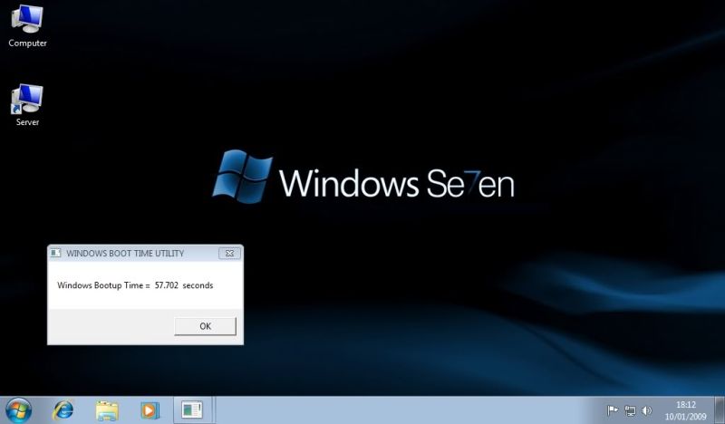Open the clock showing 18:12

[x=686, y=410]
